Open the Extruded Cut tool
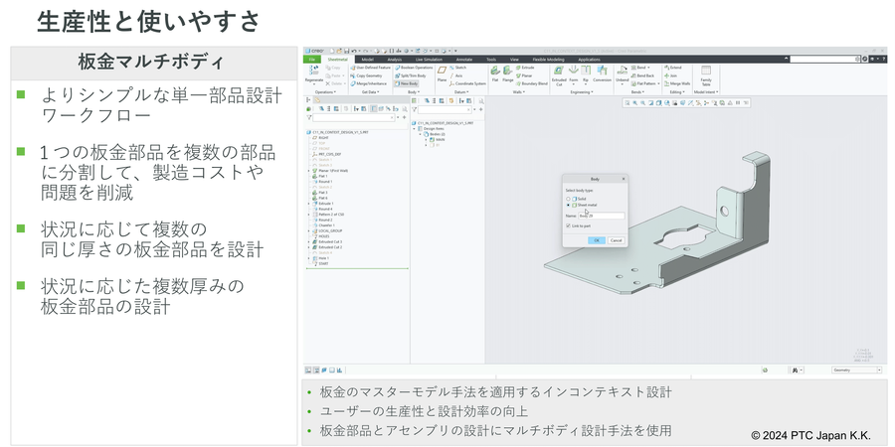This screenshot has width=895, height=447. click(558, 73)
